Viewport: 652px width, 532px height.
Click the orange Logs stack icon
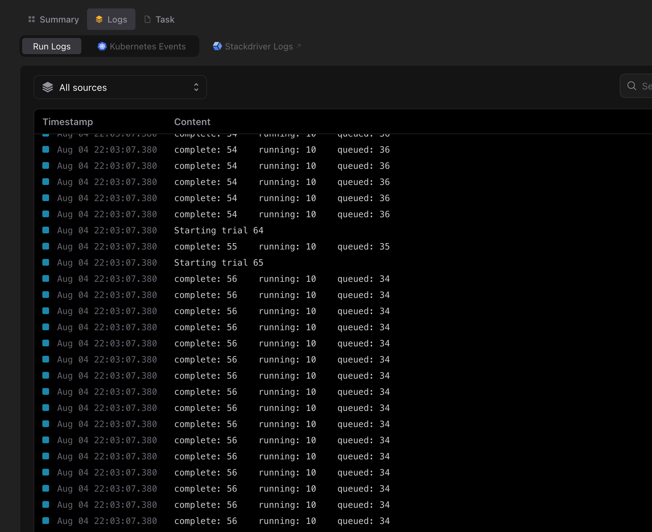(x=99, y=19)
